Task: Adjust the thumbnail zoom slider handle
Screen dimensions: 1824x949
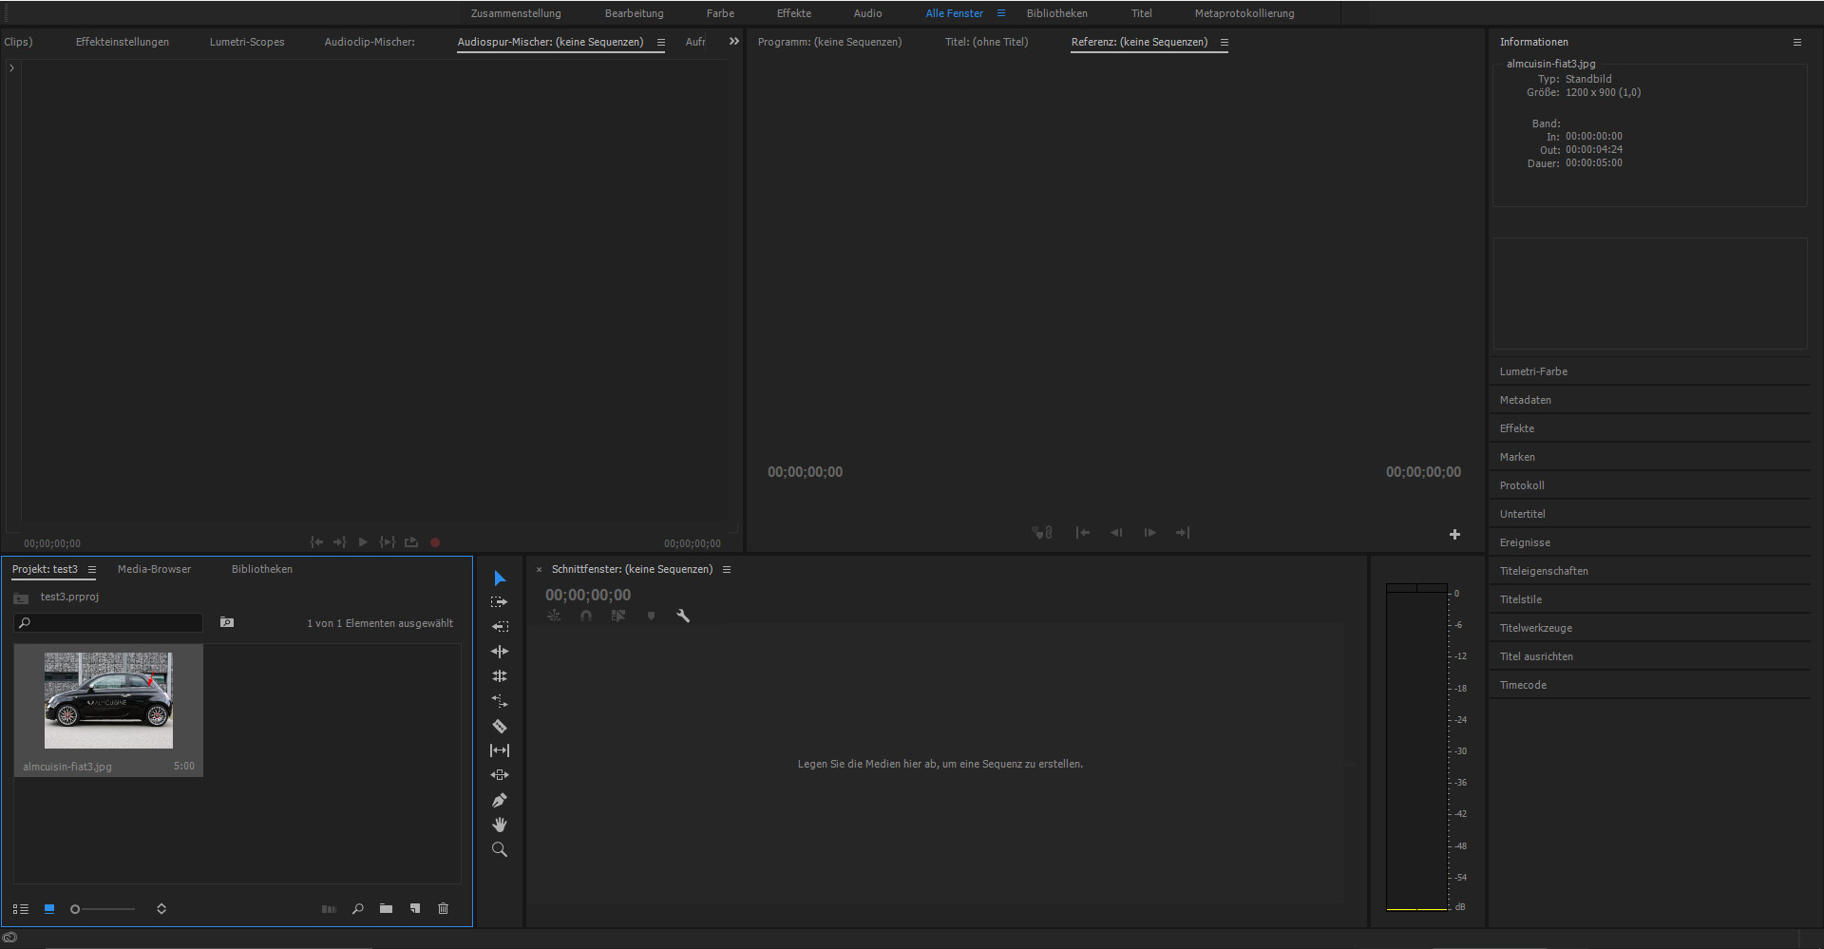Action: pyautogui.click(x=75, y=909)
